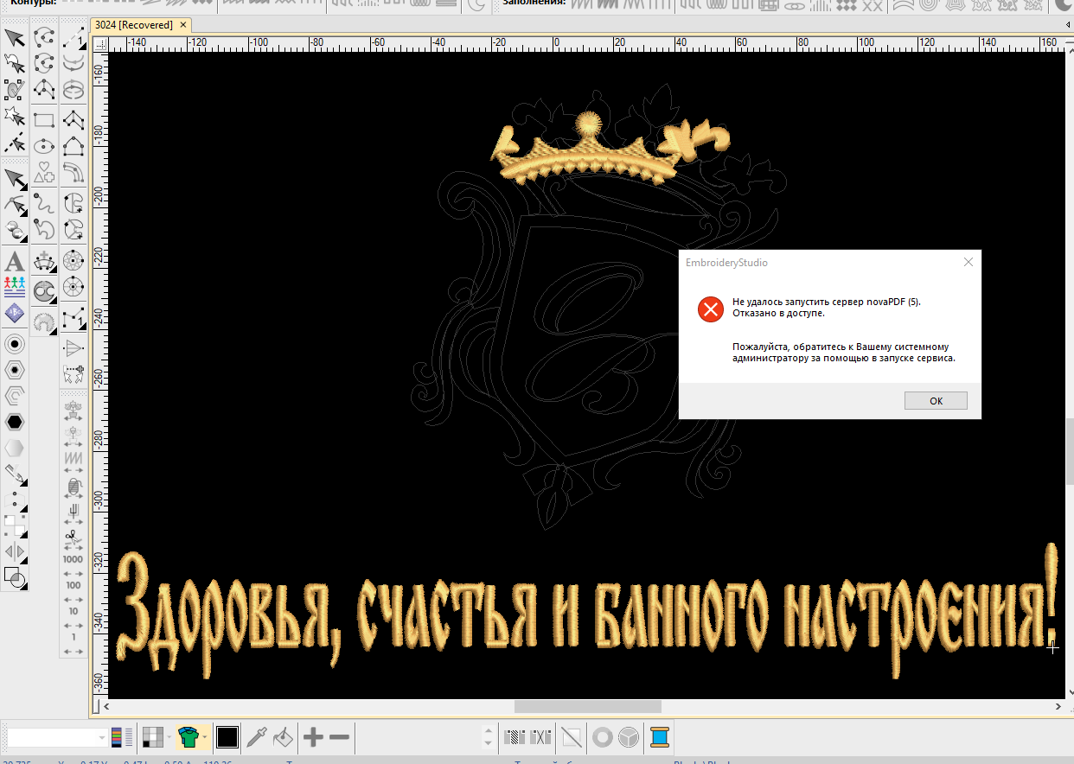Select the ellipse shape tool
This screenshot has height=764, width=1074.
coord(44,146)
